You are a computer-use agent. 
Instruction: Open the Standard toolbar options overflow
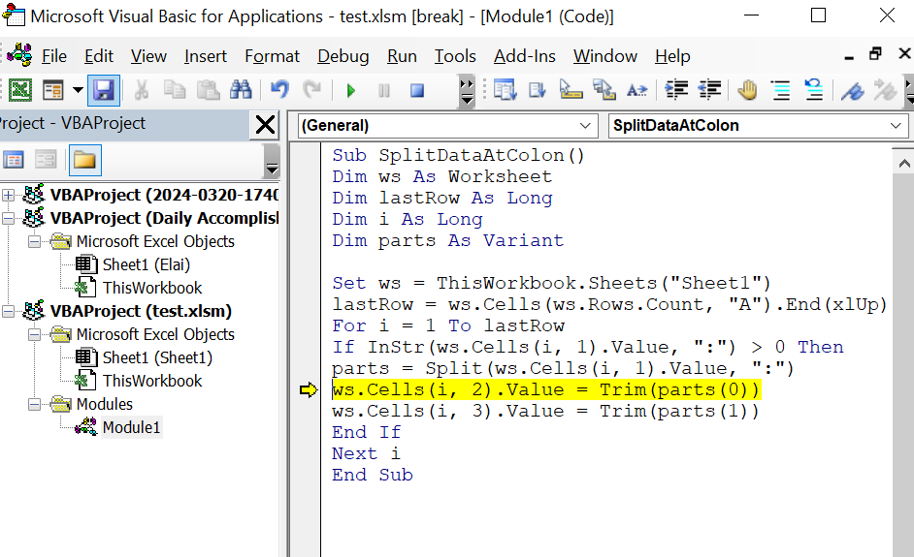(467, 91)
